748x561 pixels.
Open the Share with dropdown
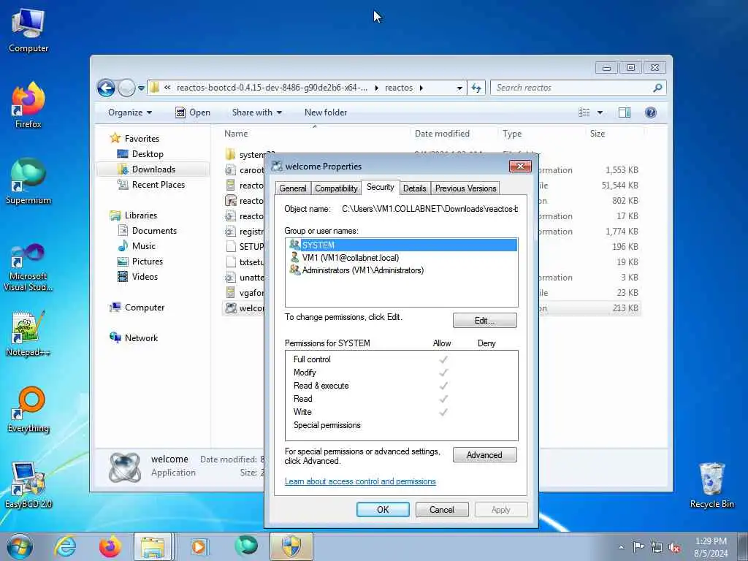click(x=257, y=112)
